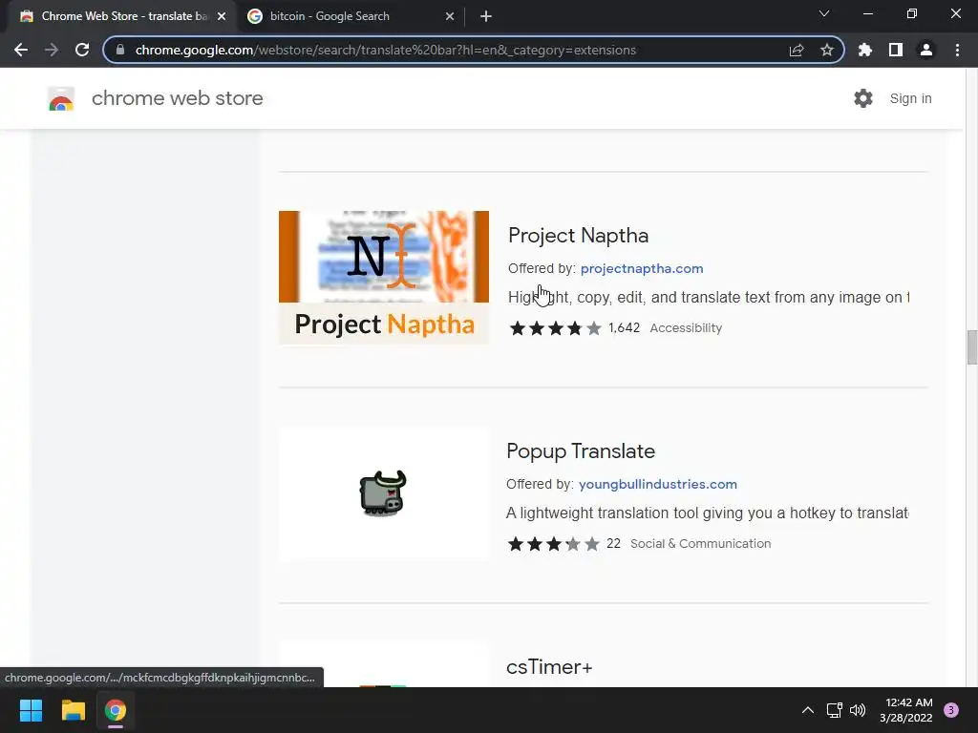Open the network status tray icon
Viewport: 978px width, 733px height.
[834, 710]
